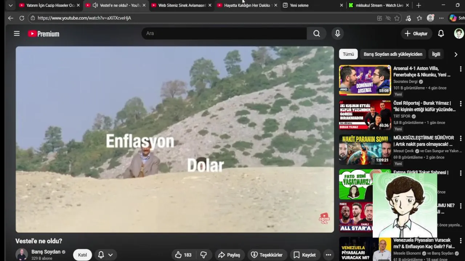Viewport: 465px width, 261px height.
Task: Close the Web Siteniz Sinek Avlamasın tab
Action: click(x=210, y=5)
